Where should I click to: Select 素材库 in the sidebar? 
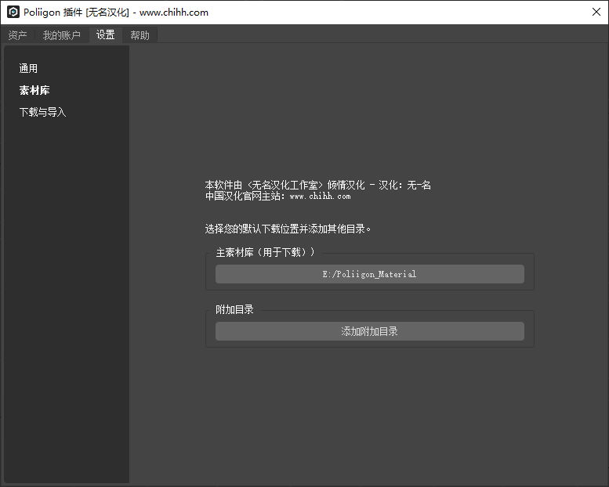[34, 91]
